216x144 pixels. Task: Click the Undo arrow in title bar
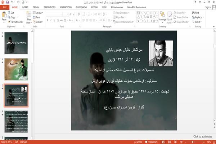tap(12, 2)
